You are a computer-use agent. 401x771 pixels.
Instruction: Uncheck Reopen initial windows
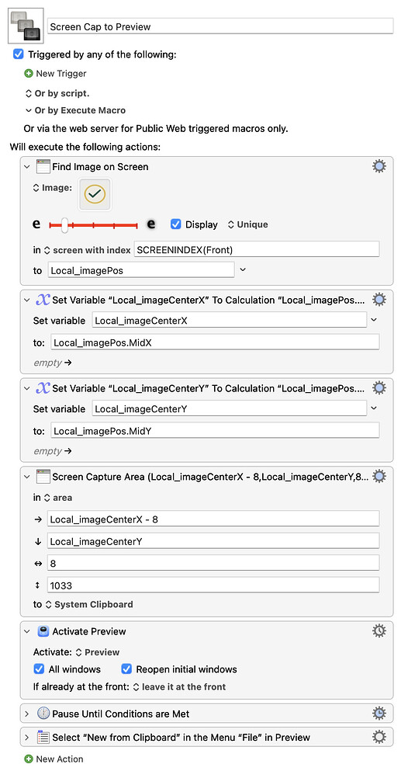click(126, 669)
